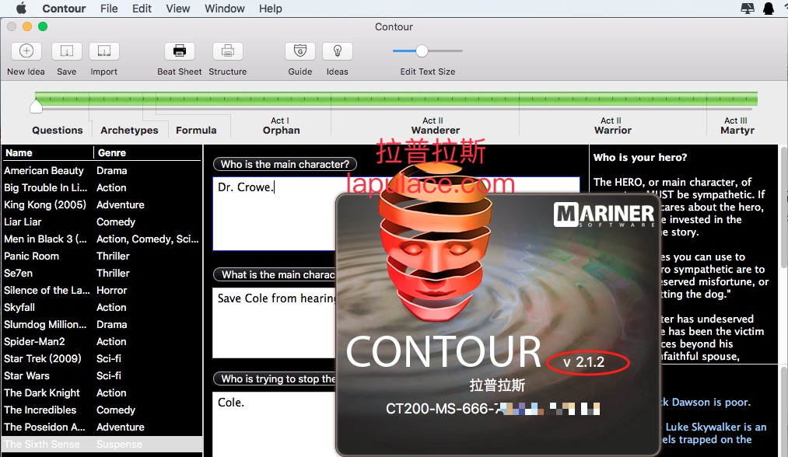Viewport: 788px width, 457px height.
Task: Open the Apple menu
Action: pyautogui.click(x=22, y=9)
